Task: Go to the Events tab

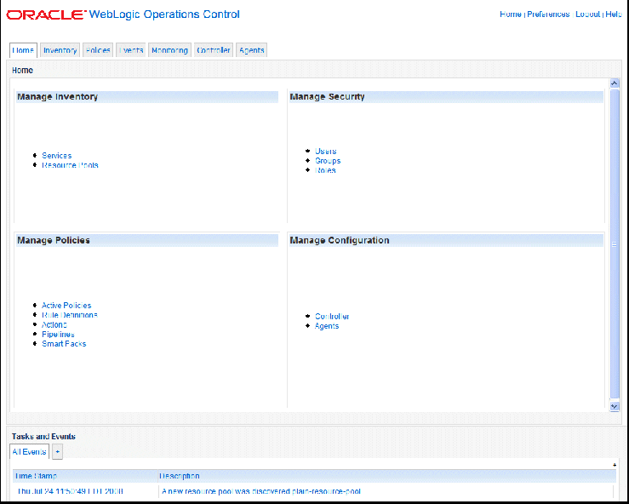Action: coord(131,50)
